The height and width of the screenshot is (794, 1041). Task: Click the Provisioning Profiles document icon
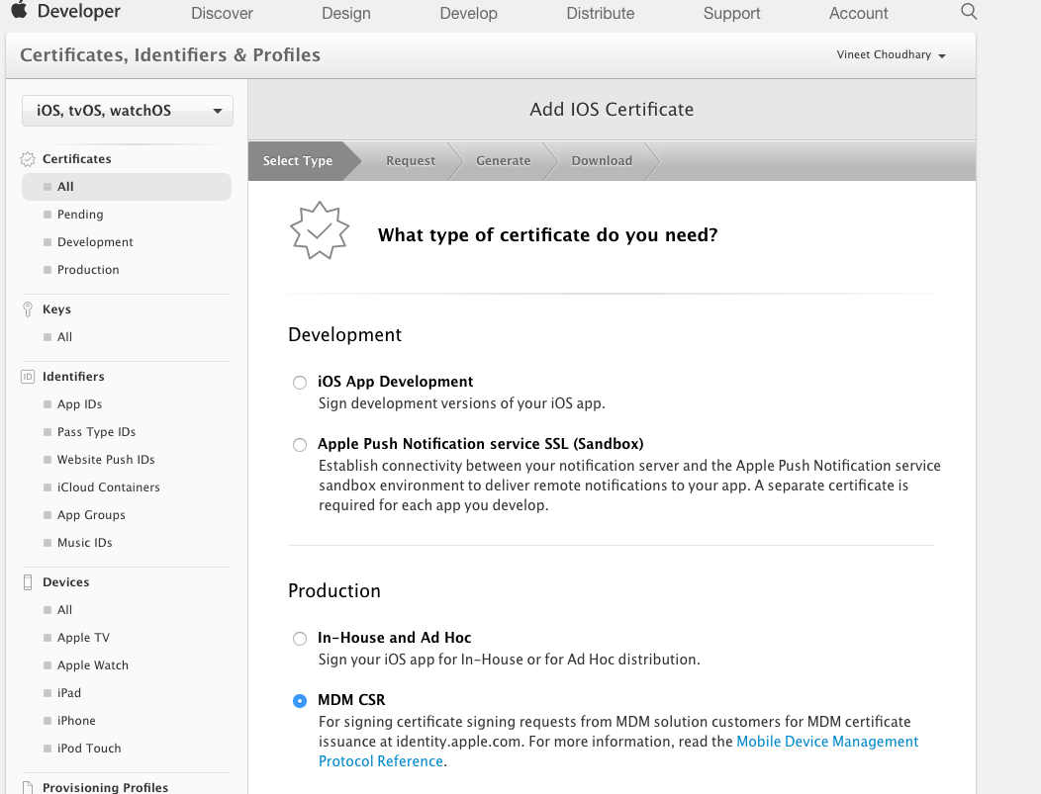[28, 787]
